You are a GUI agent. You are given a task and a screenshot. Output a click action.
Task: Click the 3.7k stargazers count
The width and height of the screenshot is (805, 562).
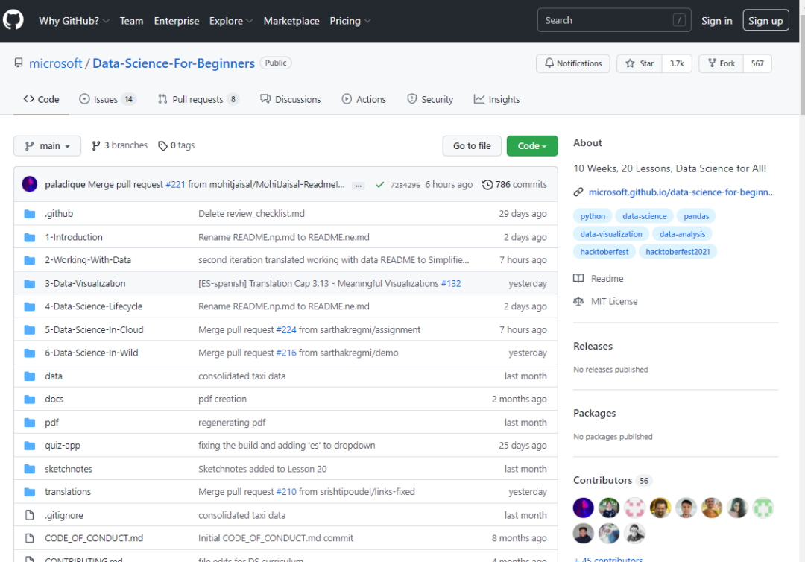pyautogui.click(x=677, y=63)
